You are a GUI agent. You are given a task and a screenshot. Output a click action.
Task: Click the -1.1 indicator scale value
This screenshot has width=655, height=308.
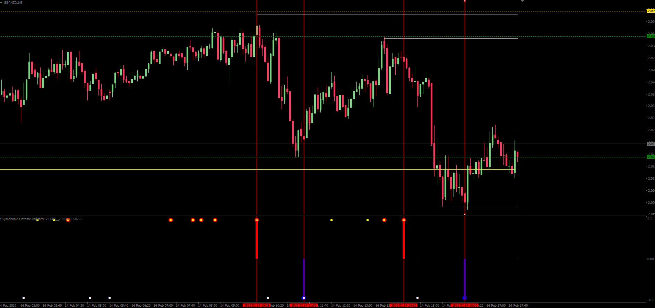point(650,300)
